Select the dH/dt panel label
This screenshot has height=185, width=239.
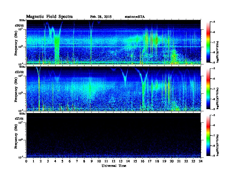pos(19,25)
